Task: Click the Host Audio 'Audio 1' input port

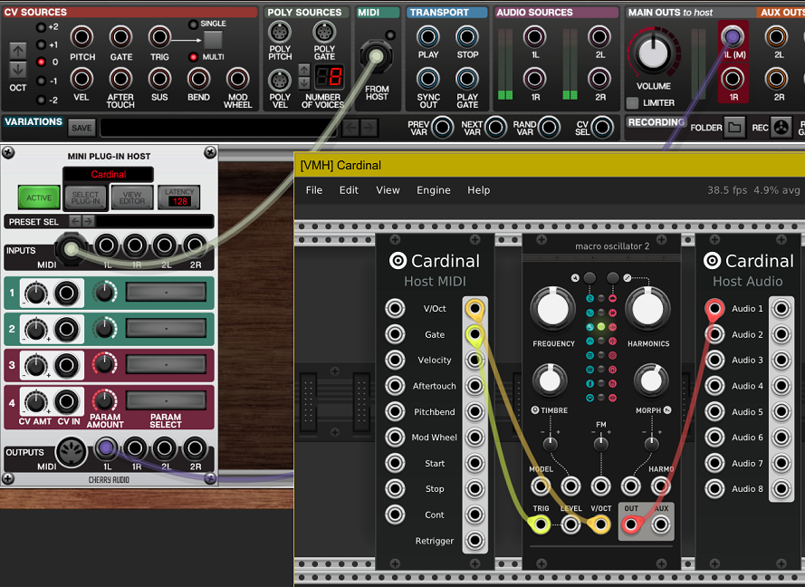Action: point(714,309)
